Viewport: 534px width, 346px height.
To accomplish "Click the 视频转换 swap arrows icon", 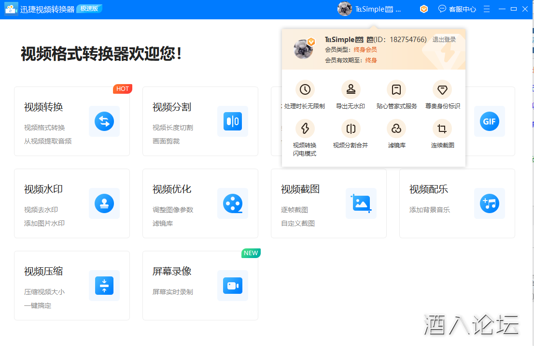I will [104, 121].
